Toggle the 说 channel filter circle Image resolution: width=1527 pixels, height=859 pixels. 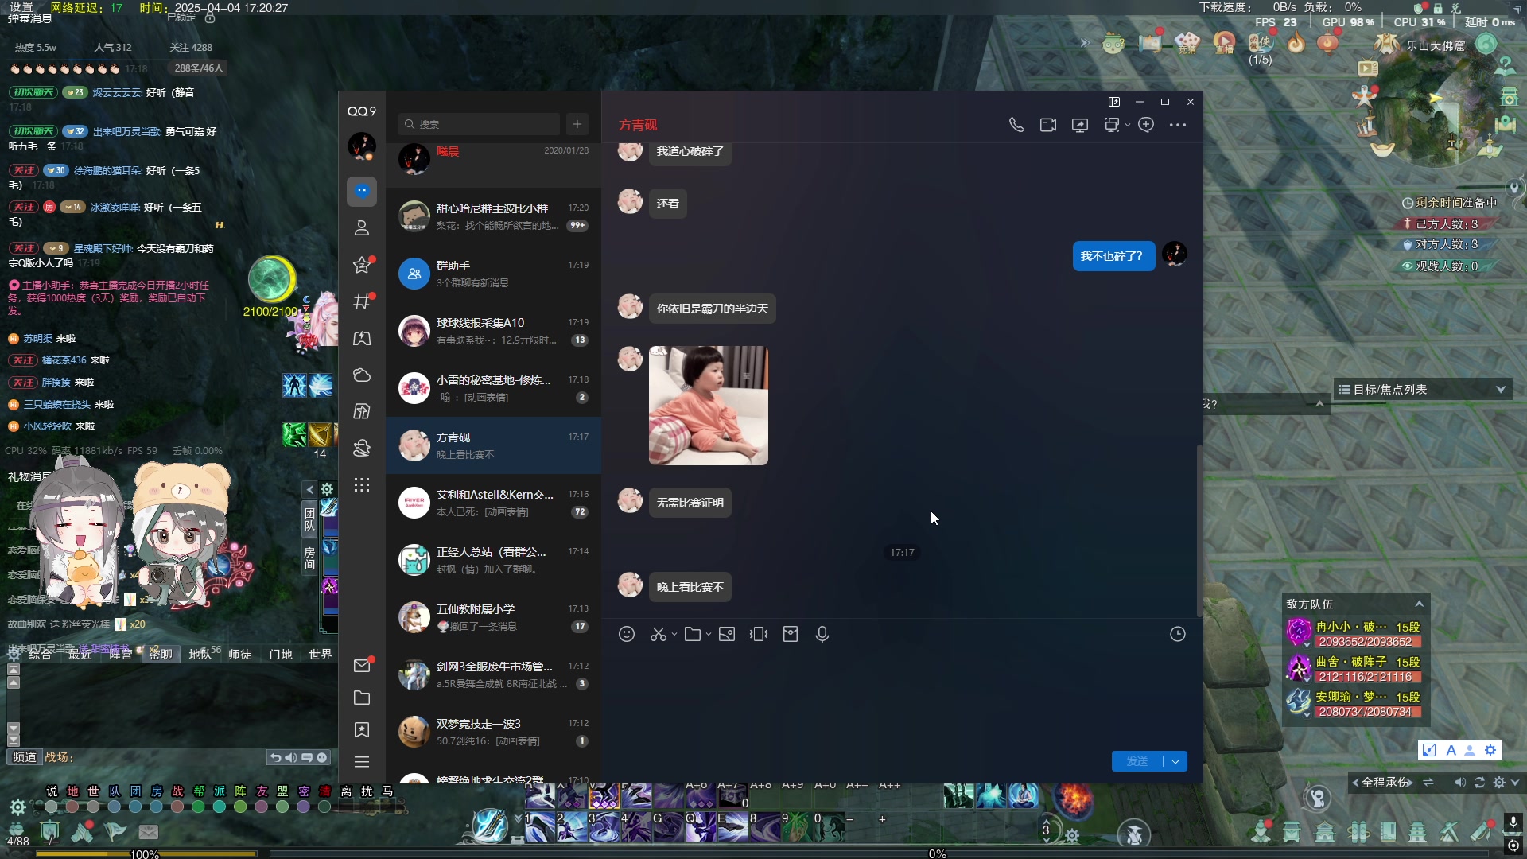click(52, 807)
